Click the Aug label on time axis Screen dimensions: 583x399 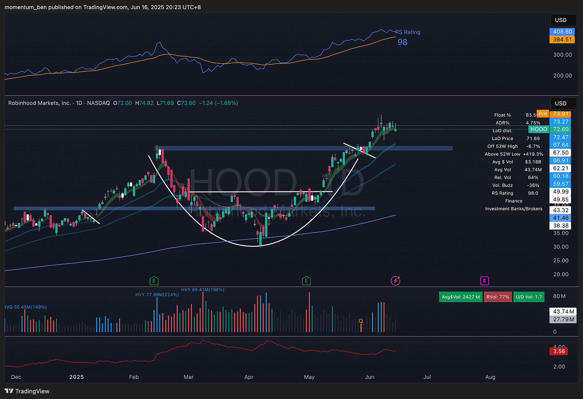pyautogui.click(x=490, y=377)
